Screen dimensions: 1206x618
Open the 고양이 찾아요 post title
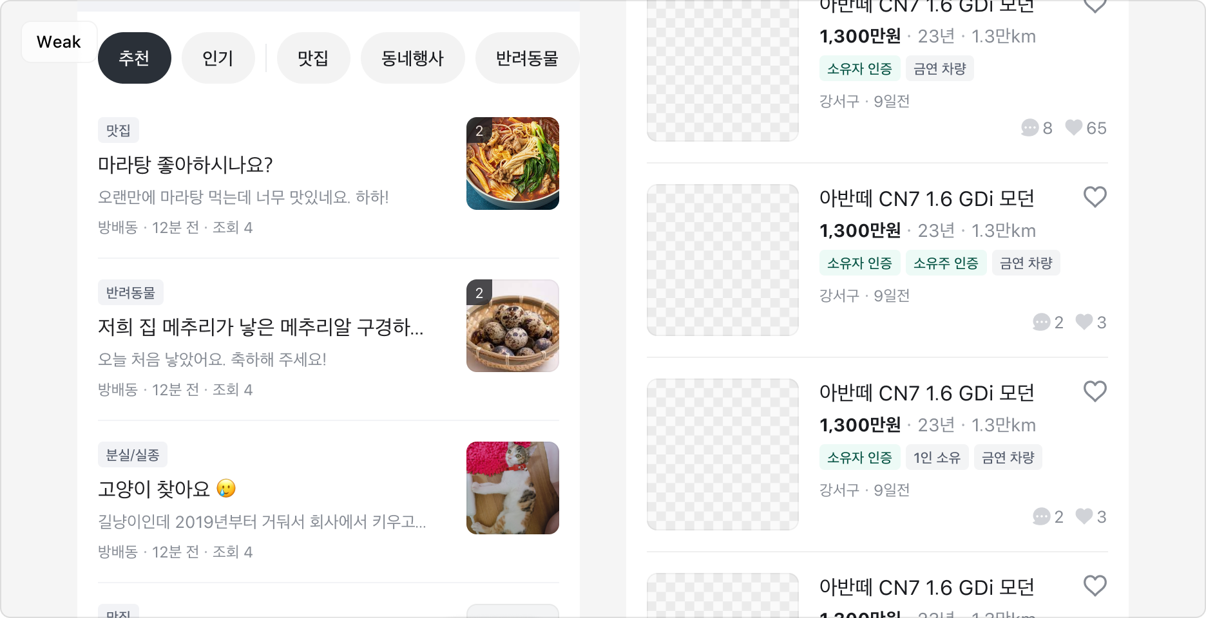point(155,489)
